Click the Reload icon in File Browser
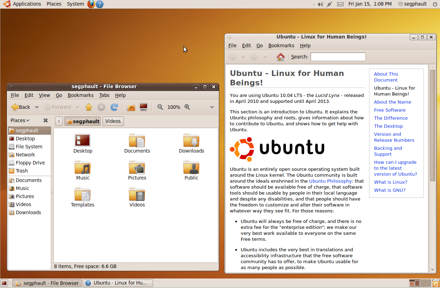This screenshot has width=440, height=288. (x=114, y=107)
